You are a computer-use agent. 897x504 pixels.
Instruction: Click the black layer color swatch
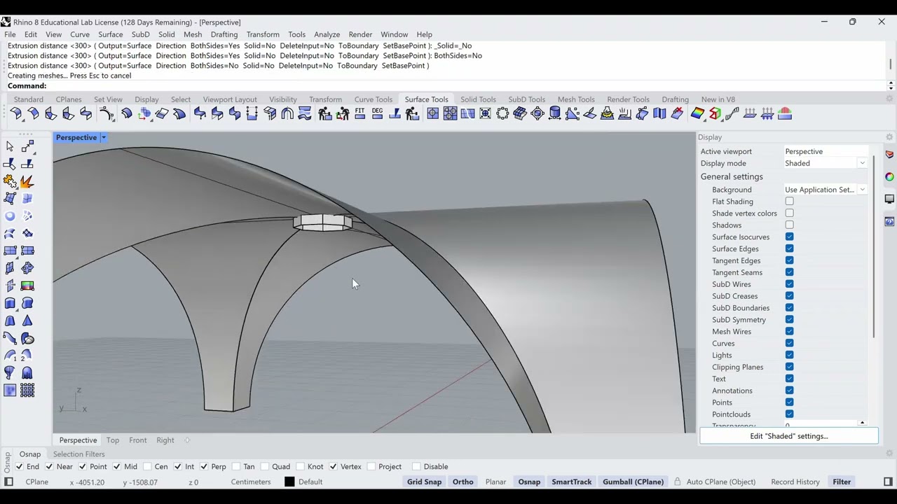coord(289,482)
